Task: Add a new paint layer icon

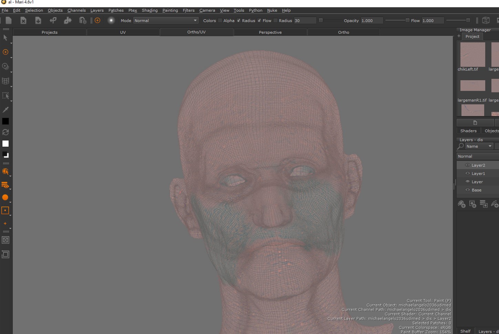Action: 461,204
